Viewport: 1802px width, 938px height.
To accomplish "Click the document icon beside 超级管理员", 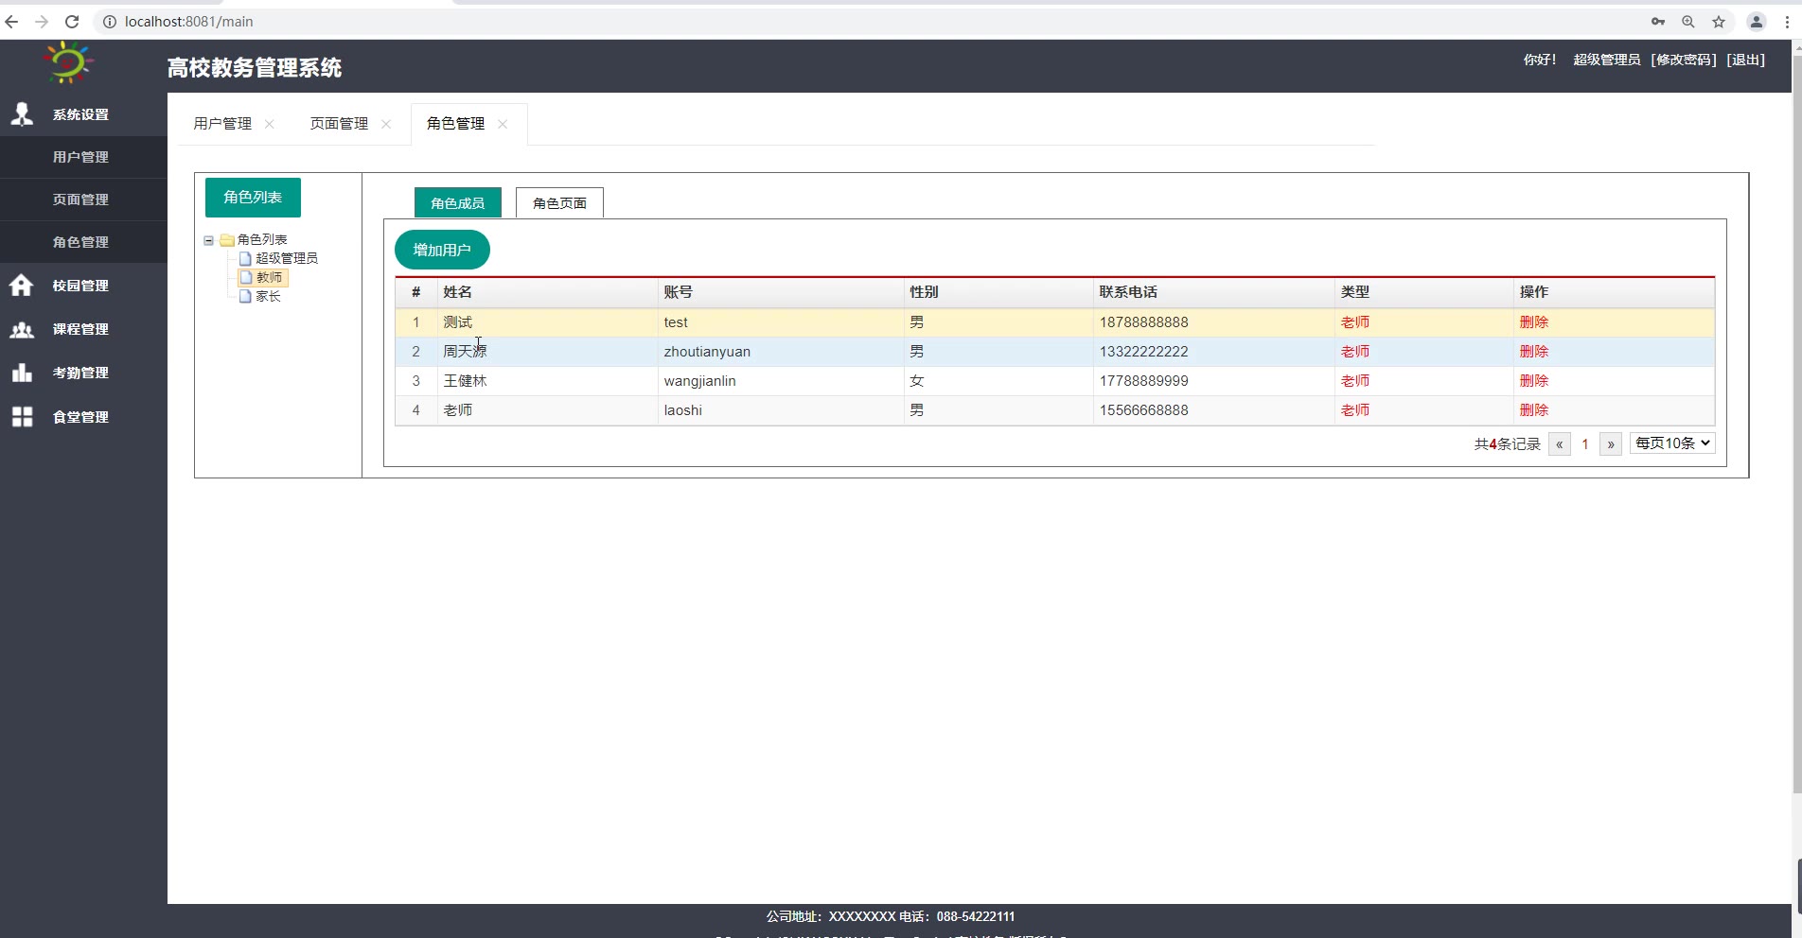I will coord(245,258).
